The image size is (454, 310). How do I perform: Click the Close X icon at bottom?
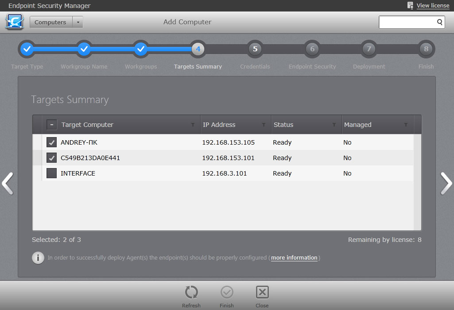(x=262, y=292)
